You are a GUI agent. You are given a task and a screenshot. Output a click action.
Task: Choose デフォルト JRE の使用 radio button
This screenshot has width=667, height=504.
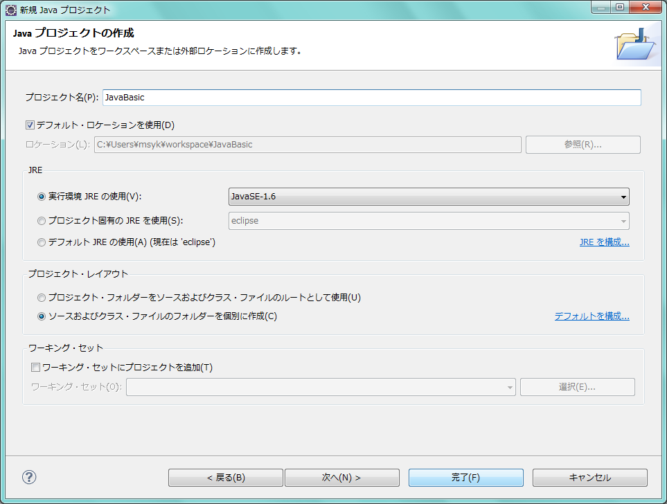pyautogui.click(x=42, y=242)
